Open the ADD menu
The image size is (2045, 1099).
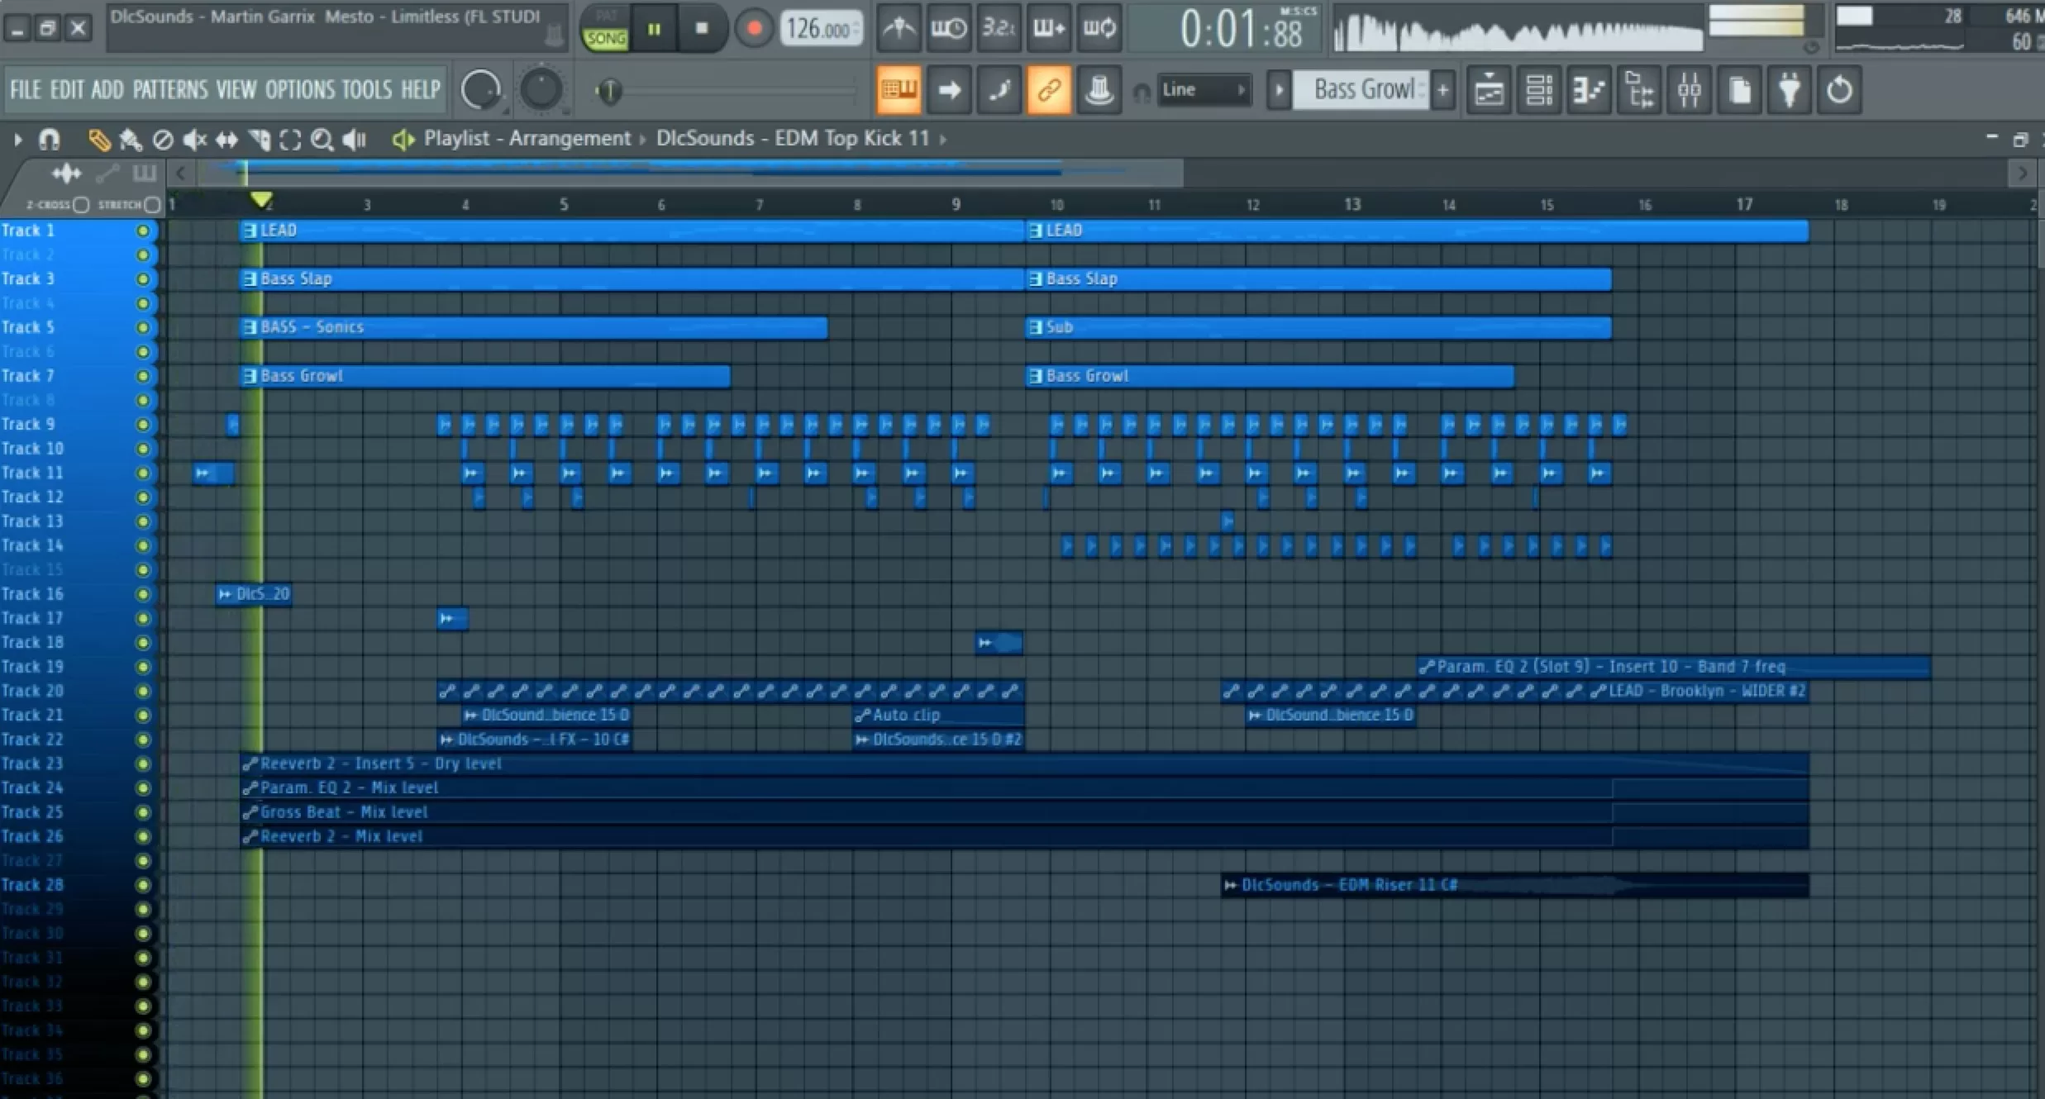[x=107, y=89]
